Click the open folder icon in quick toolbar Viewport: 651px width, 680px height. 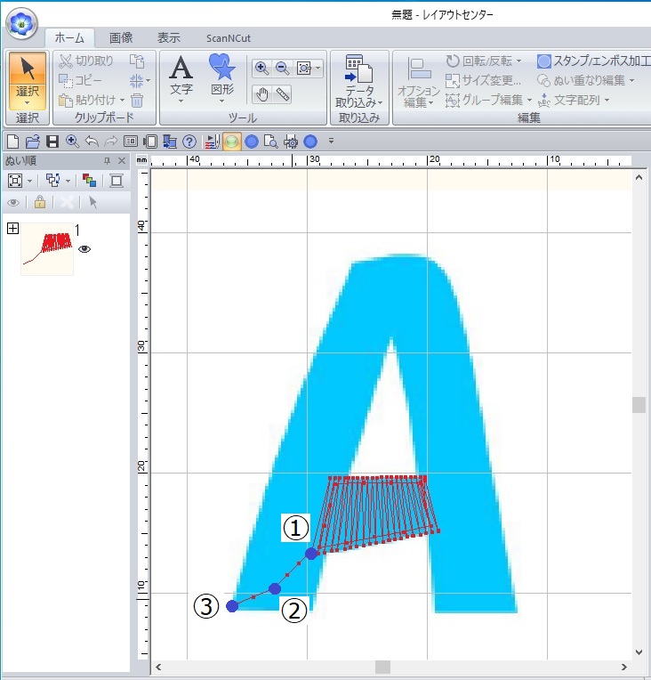point(33,142)
